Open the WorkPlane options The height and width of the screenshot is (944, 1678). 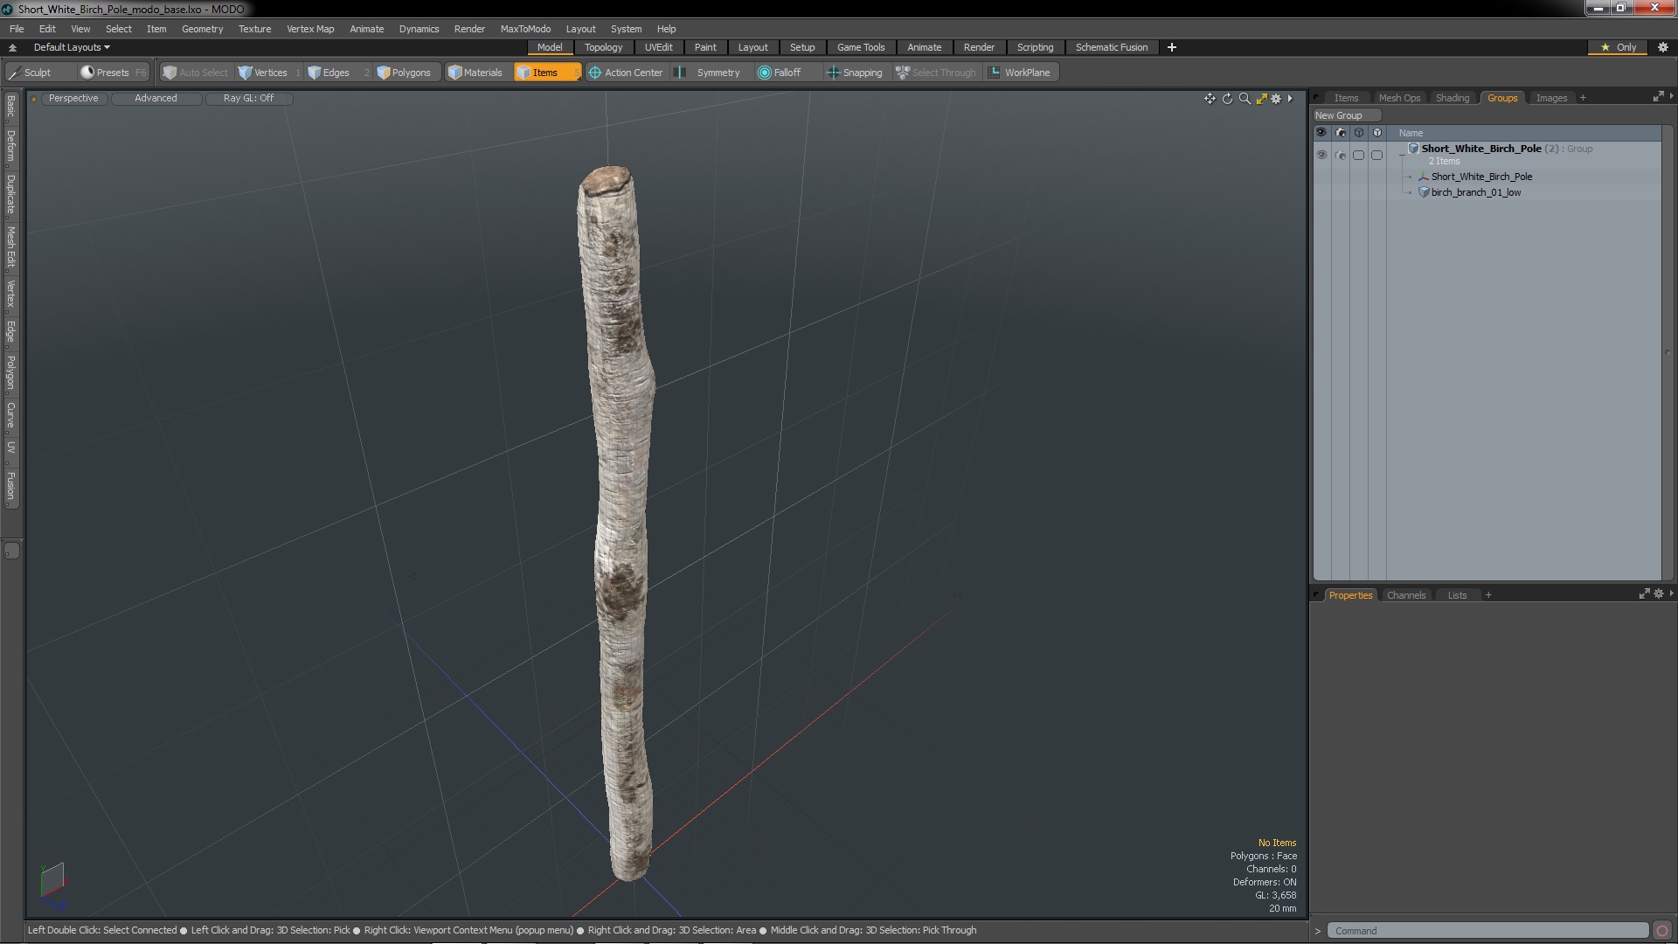coord(1020,73)
